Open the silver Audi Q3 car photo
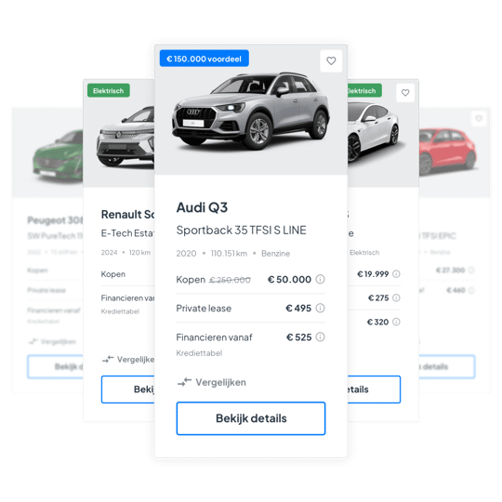The image size is (502, 502). pos(251,112)
